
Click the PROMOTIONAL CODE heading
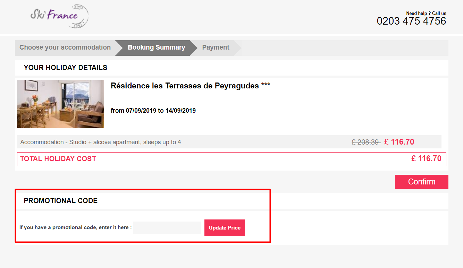60,200
